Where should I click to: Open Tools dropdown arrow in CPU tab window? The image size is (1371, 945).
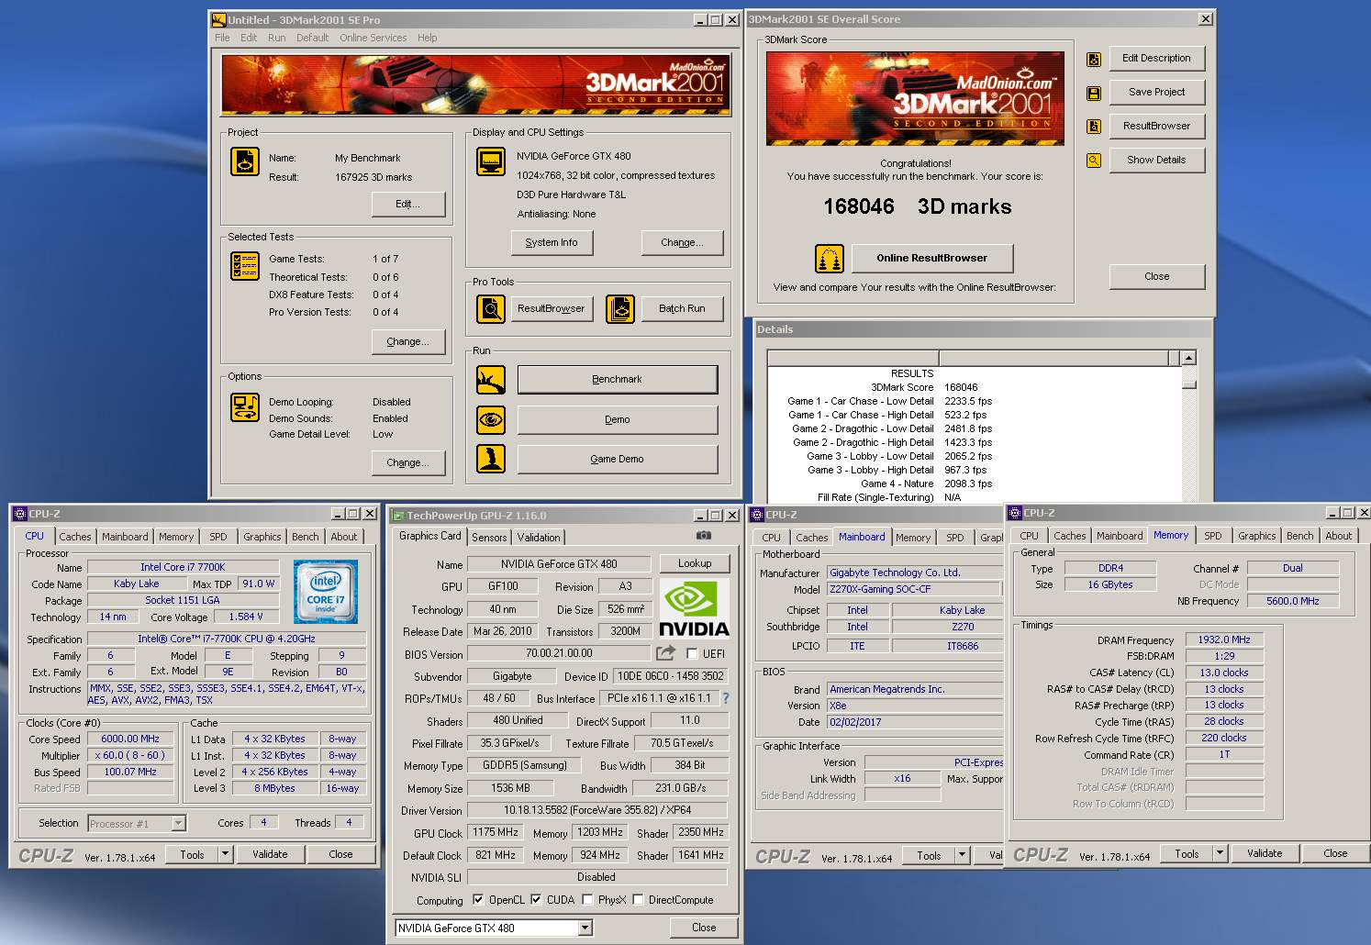tap(225, 854)
